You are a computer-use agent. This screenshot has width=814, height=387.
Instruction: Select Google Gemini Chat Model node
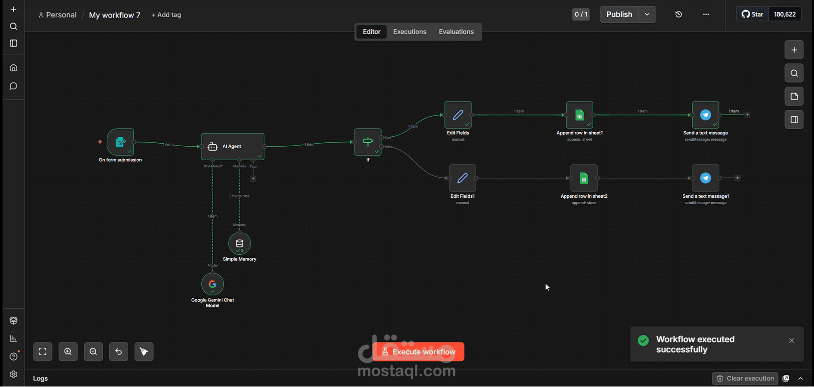[x=213, y=284]
